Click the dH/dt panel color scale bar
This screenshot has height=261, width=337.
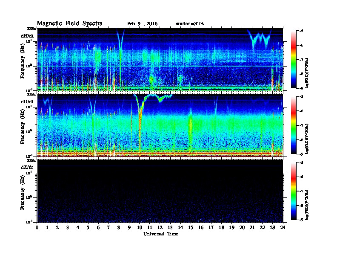click(x=293, y=59)
